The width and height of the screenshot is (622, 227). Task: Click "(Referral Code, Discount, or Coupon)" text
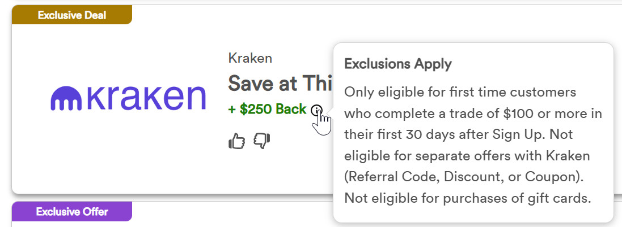tap(464, 177)
